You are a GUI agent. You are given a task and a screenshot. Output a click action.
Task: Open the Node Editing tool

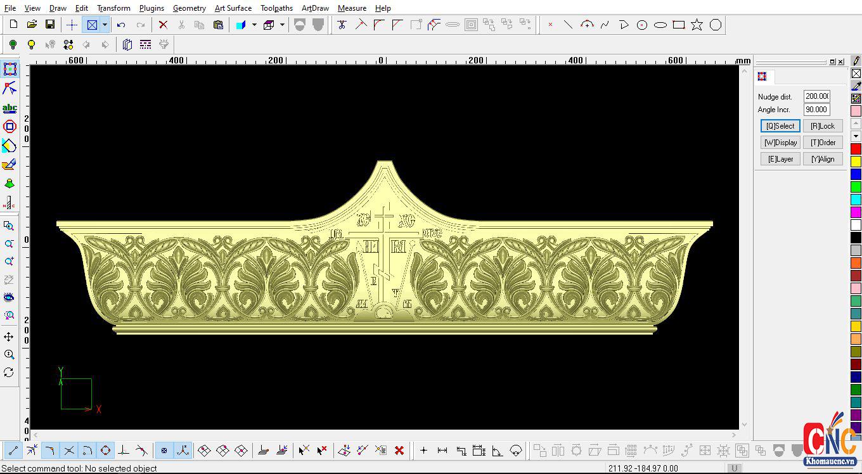(10, 88)
